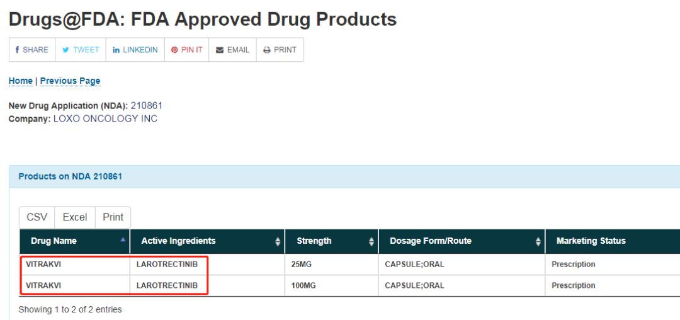Sort by Active Ingredients column arrows
This screenshot has height=320, width=680.
278,241
